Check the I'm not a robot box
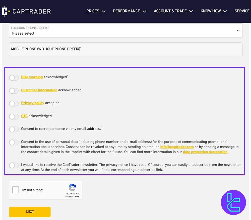The image size is (251, 220). [x=16, y=190]
